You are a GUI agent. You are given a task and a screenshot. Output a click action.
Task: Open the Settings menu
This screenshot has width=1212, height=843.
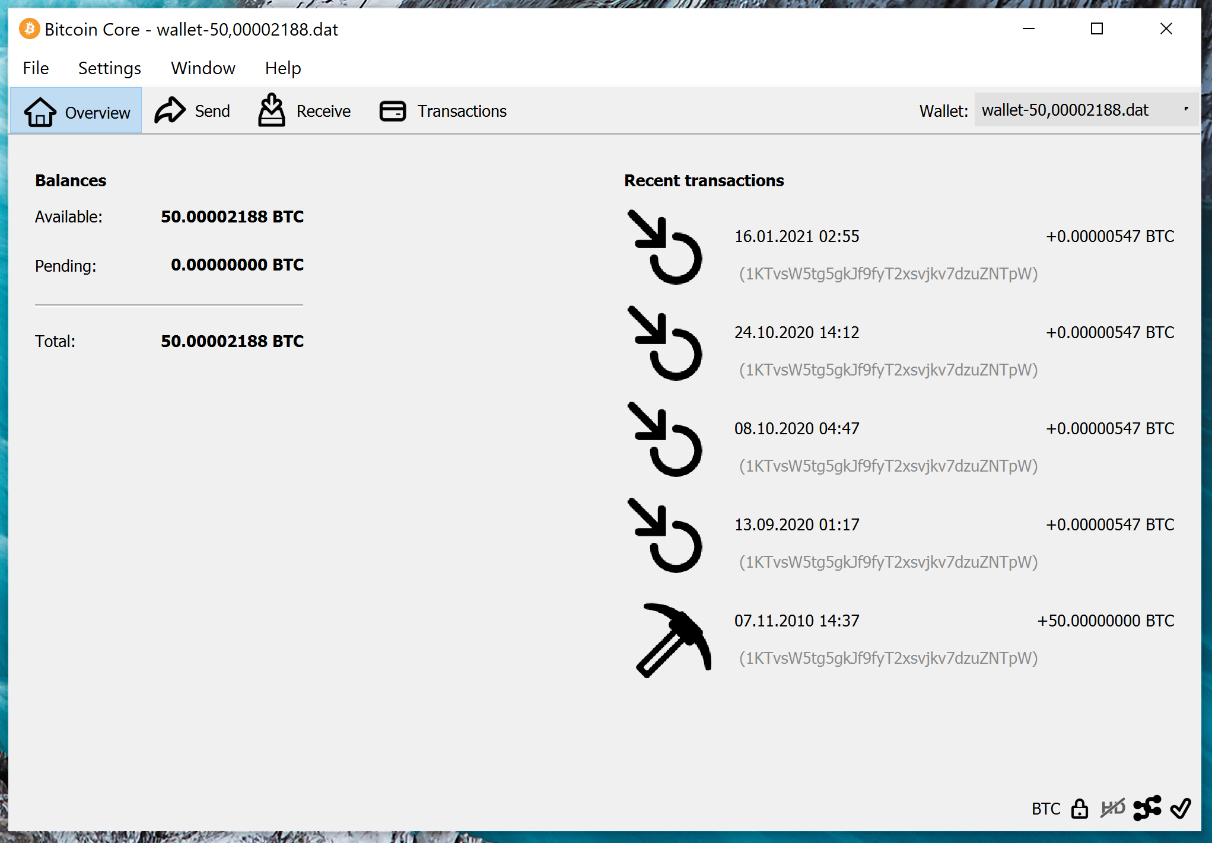coord(109,68)
